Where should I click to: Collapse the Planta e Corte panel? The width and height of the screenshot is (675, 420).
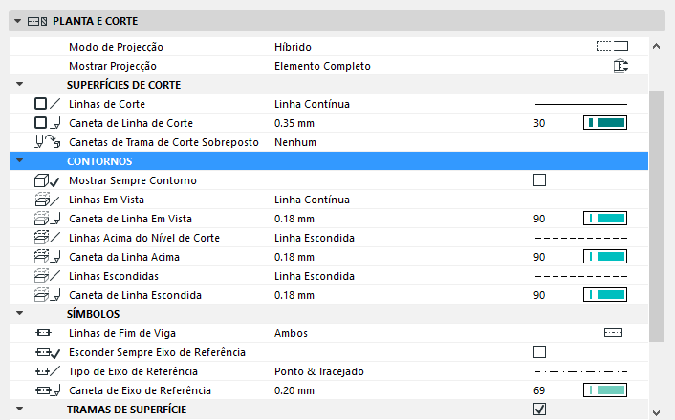point(18,20)
